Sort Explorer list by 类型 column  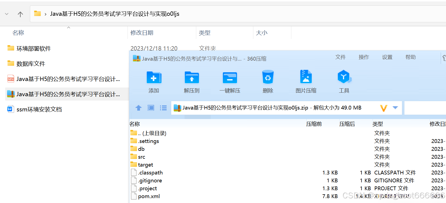[x=205, y=33]
